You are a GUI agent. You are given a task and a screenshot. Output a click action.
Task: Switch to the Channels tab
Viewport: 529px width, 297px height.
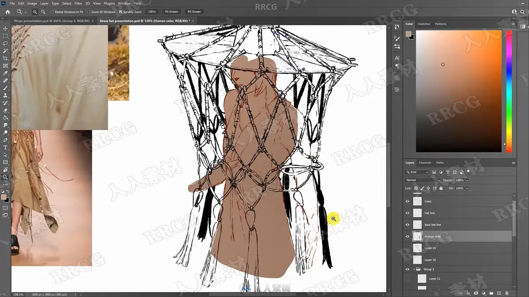pos(425,163)
